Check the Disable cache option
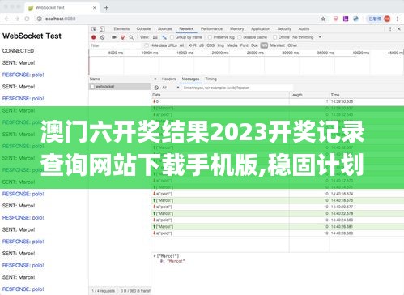 coord(240,37)
